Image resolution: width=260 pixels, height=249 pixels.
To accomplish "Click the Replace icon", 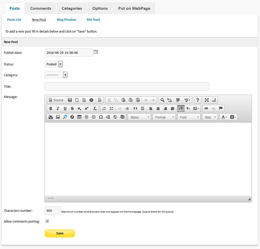I will tap(170, 100).
